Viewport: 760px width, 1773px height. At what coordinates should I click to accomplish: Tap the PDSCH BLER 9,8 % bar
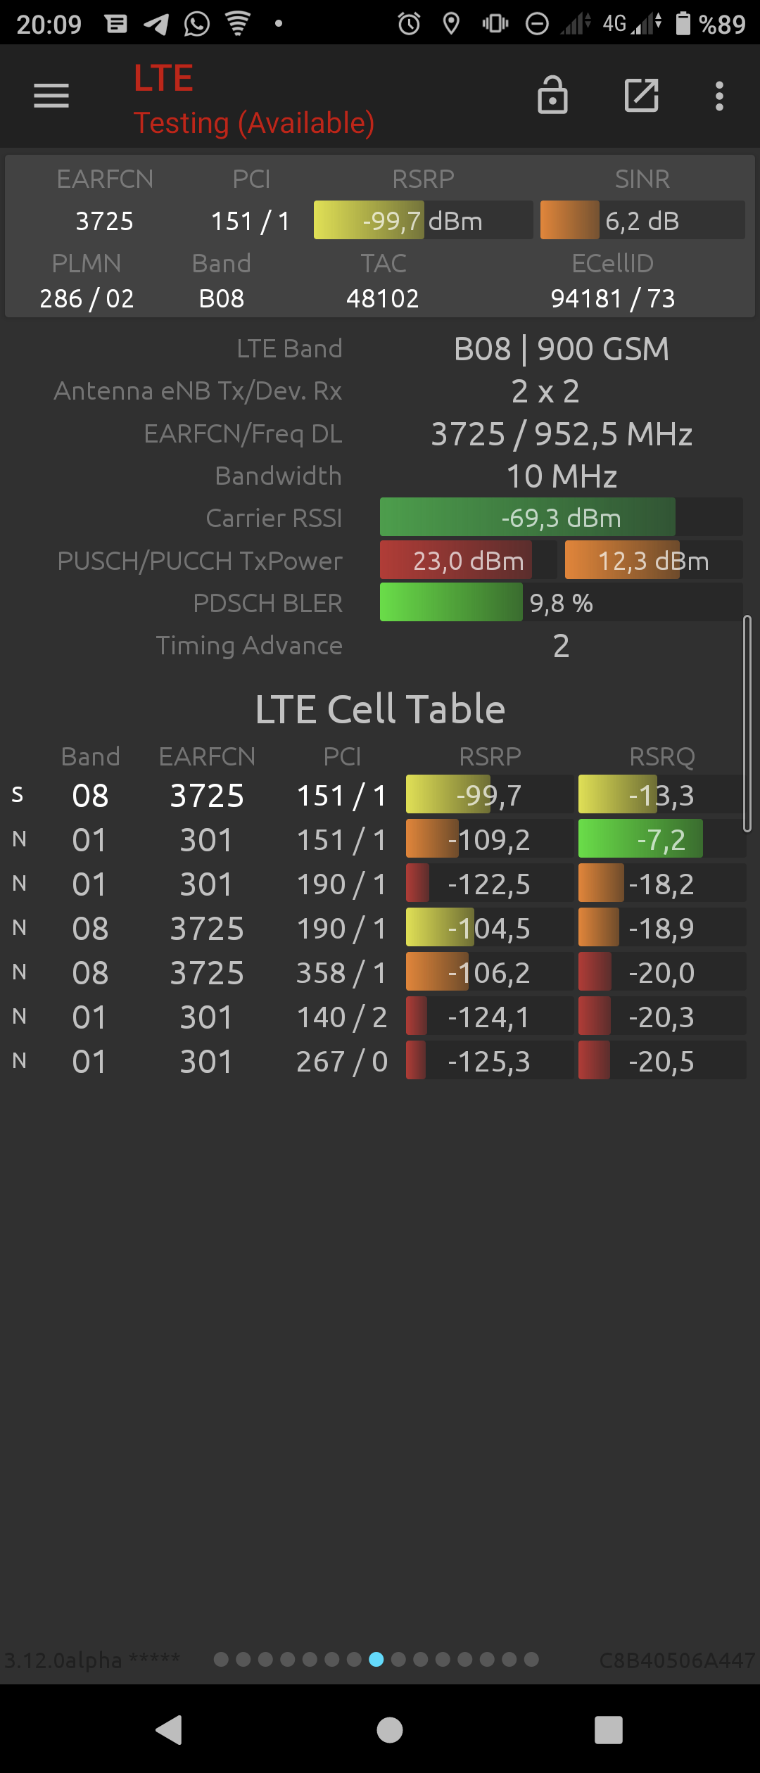[561, 602]
